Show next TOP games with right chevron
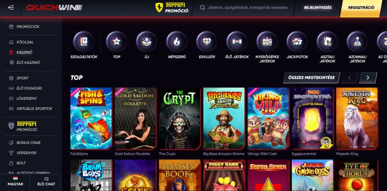 pos(368,78)
